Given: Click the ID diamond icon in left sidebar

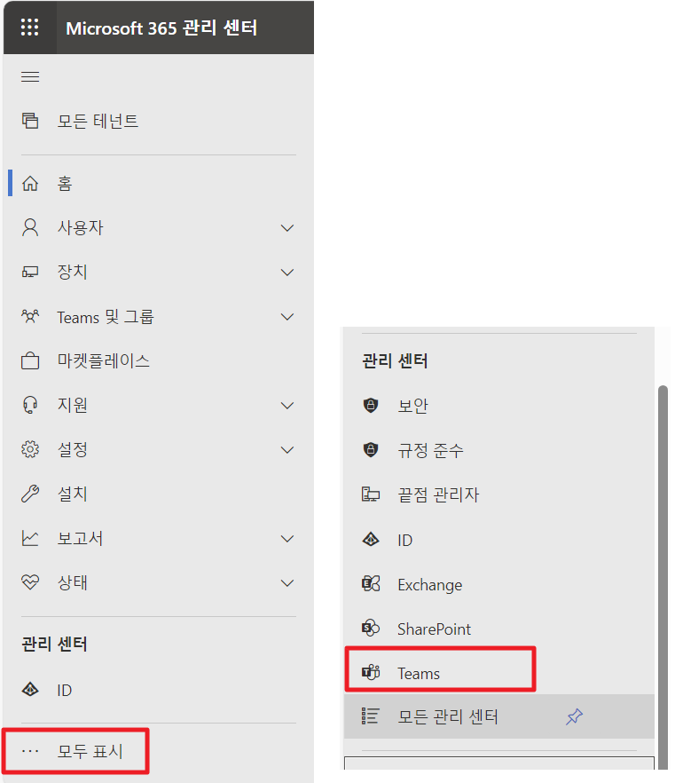Looking at the screenshot, I should pos(30,690).
